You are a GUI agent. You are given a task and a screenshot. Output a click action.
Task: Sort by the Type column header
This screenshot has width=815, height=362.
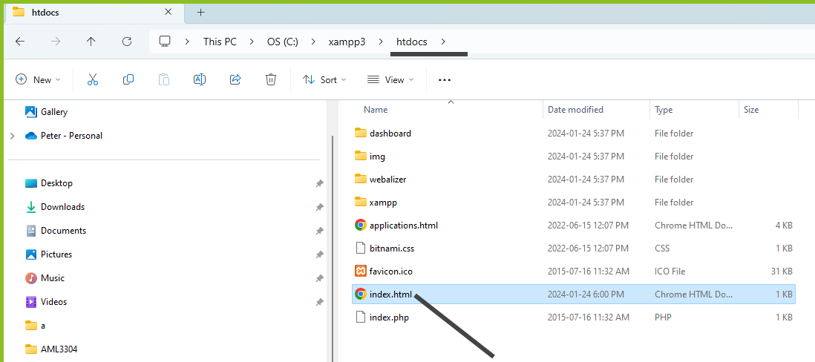pos(664,110)
